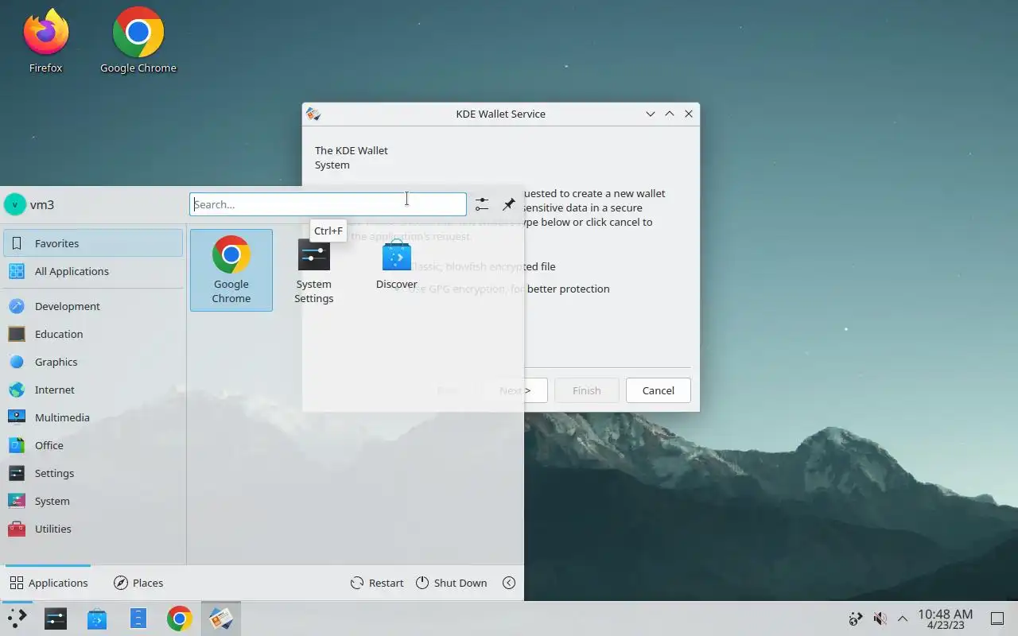Open the Education category
This screenshot has height=636, width=1018.
pos(93,334)
